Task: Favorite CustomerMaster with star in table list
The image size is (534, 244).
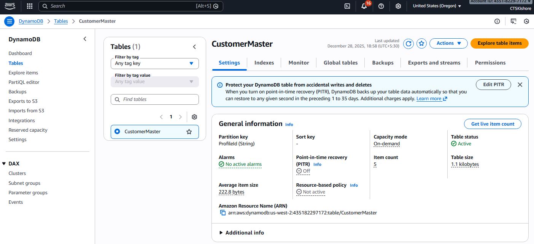Action: [189, 132]
